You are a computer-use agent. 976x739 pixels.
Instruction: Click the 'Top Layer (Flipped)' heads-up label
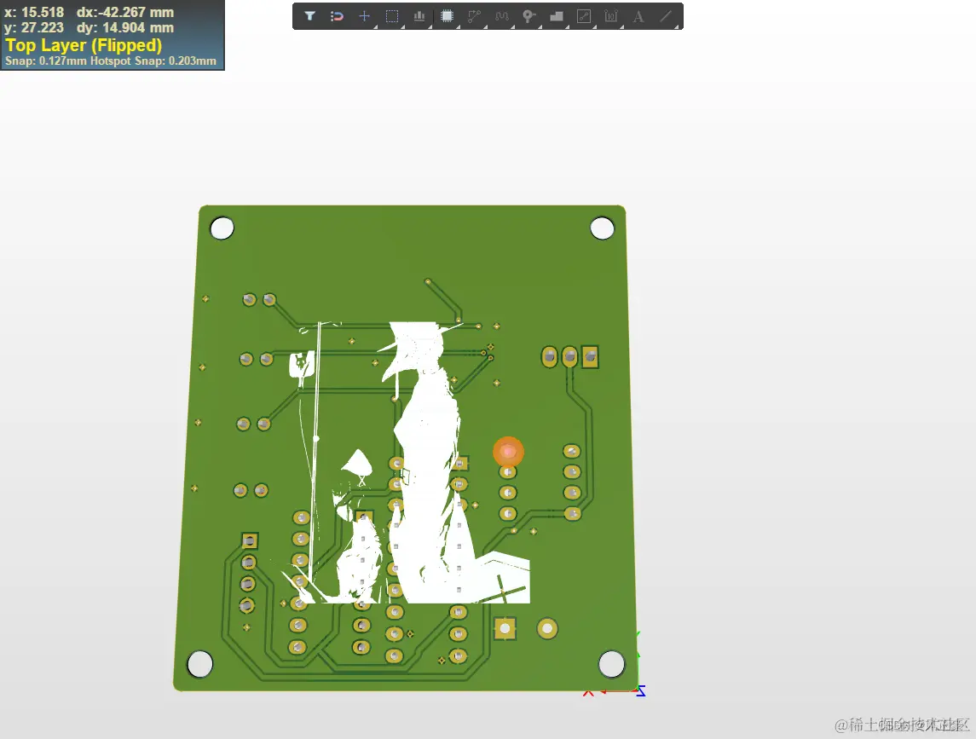pos(84,45)
